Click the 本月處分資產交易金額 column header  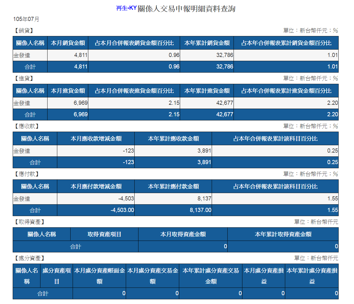(153, 276)
